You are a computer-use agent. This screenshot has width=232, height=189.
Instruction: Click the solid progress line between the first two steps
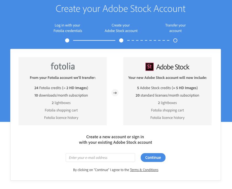94,40
